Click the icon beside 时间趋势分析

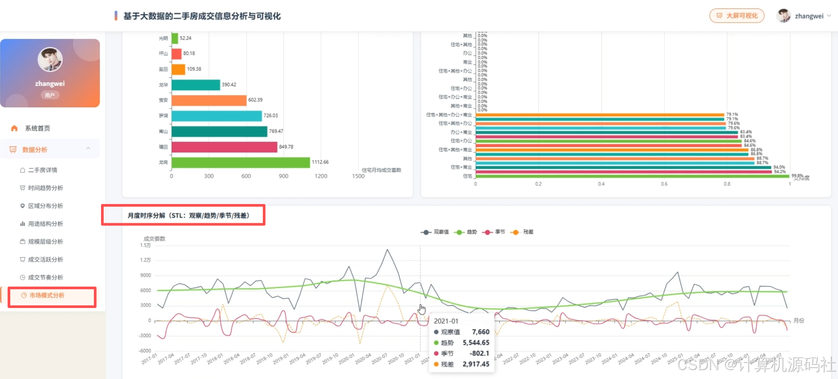[x=23, y=188]
